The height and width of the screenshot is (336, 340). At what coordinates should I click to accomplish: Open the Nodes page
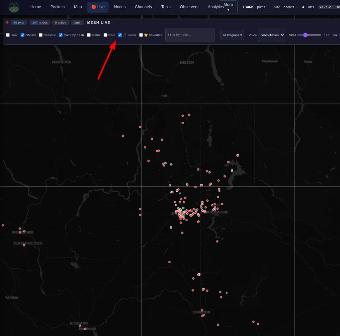(120, 7)
